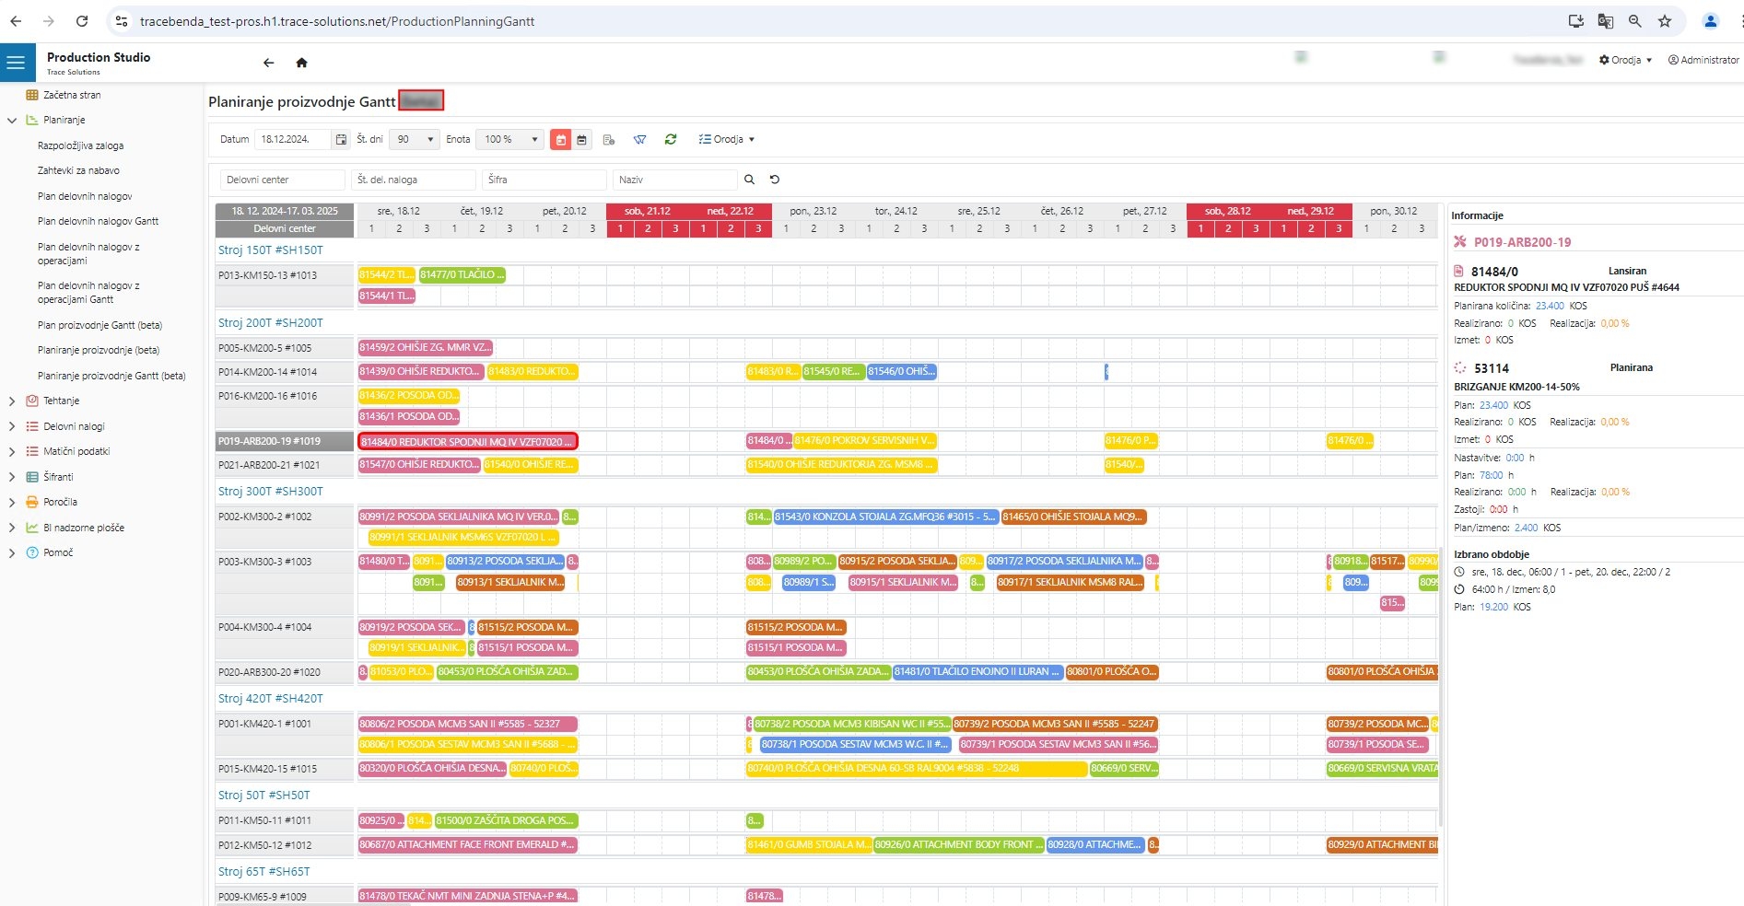1744x906 pixels.
Task: Open the Enota 100 % dropdown
Action: (512, 139)
